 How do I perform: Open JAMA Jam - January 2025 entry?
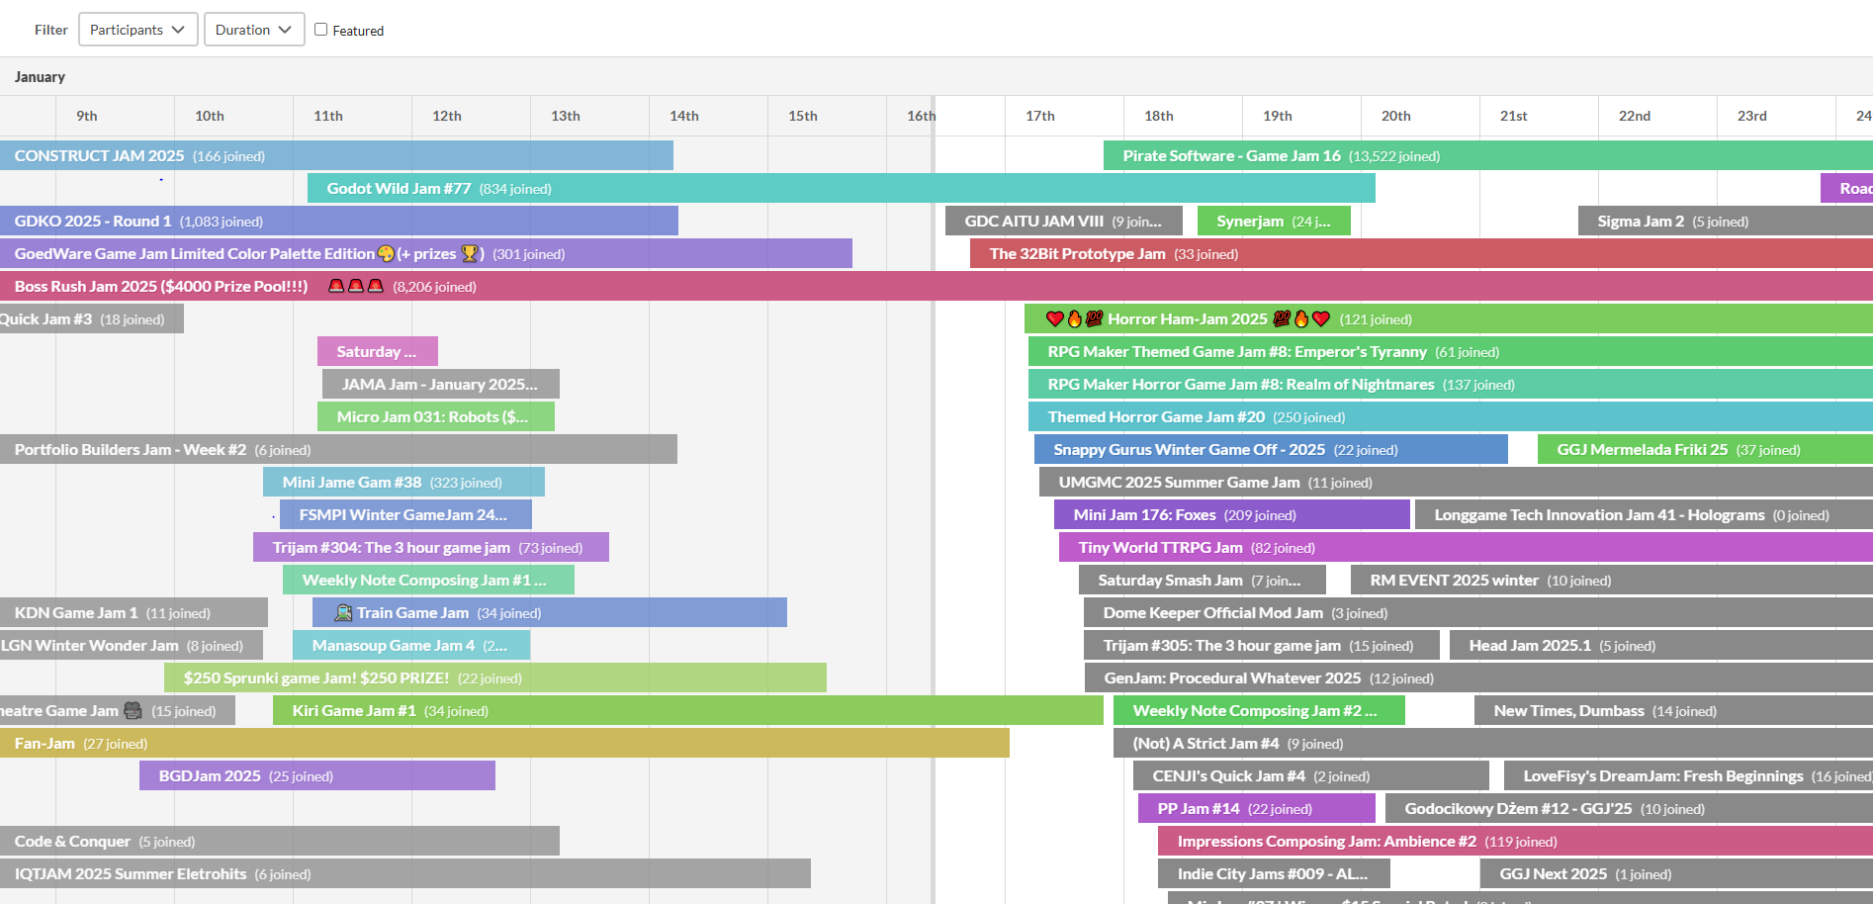click(x=441, y=385)
